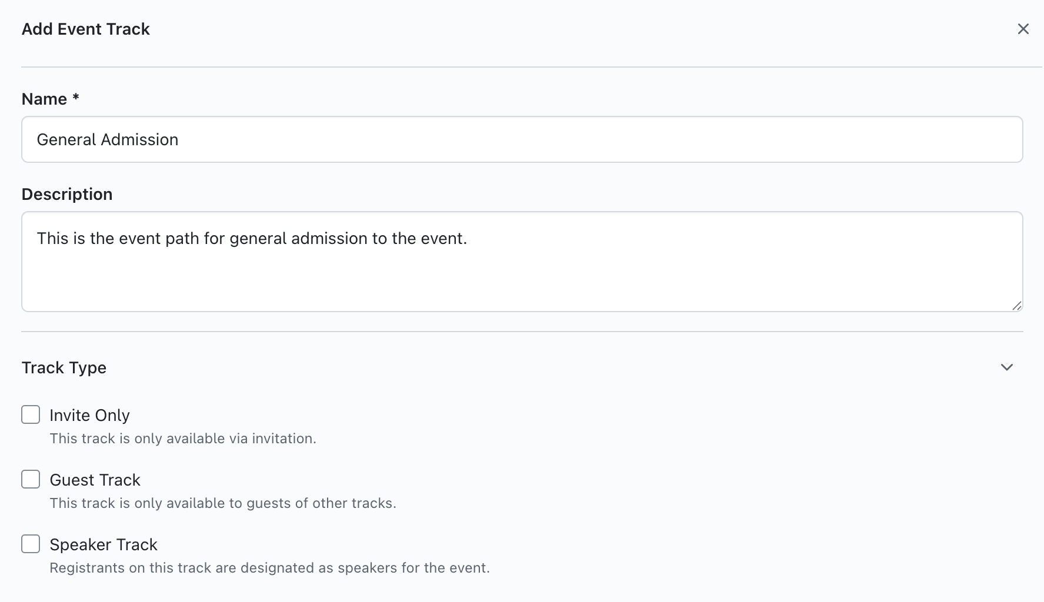Check the Guest Track checkbox
1044x602 pixels.
point(31,479)
